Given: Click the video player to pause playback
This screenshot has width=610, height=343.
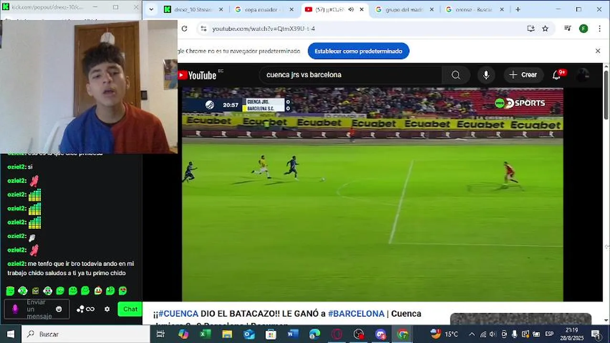Looking at the screenshot, I should tap(372, 194).
